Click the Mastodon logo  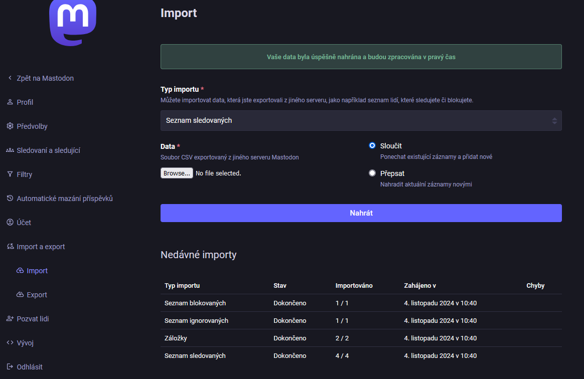[73, 21]
